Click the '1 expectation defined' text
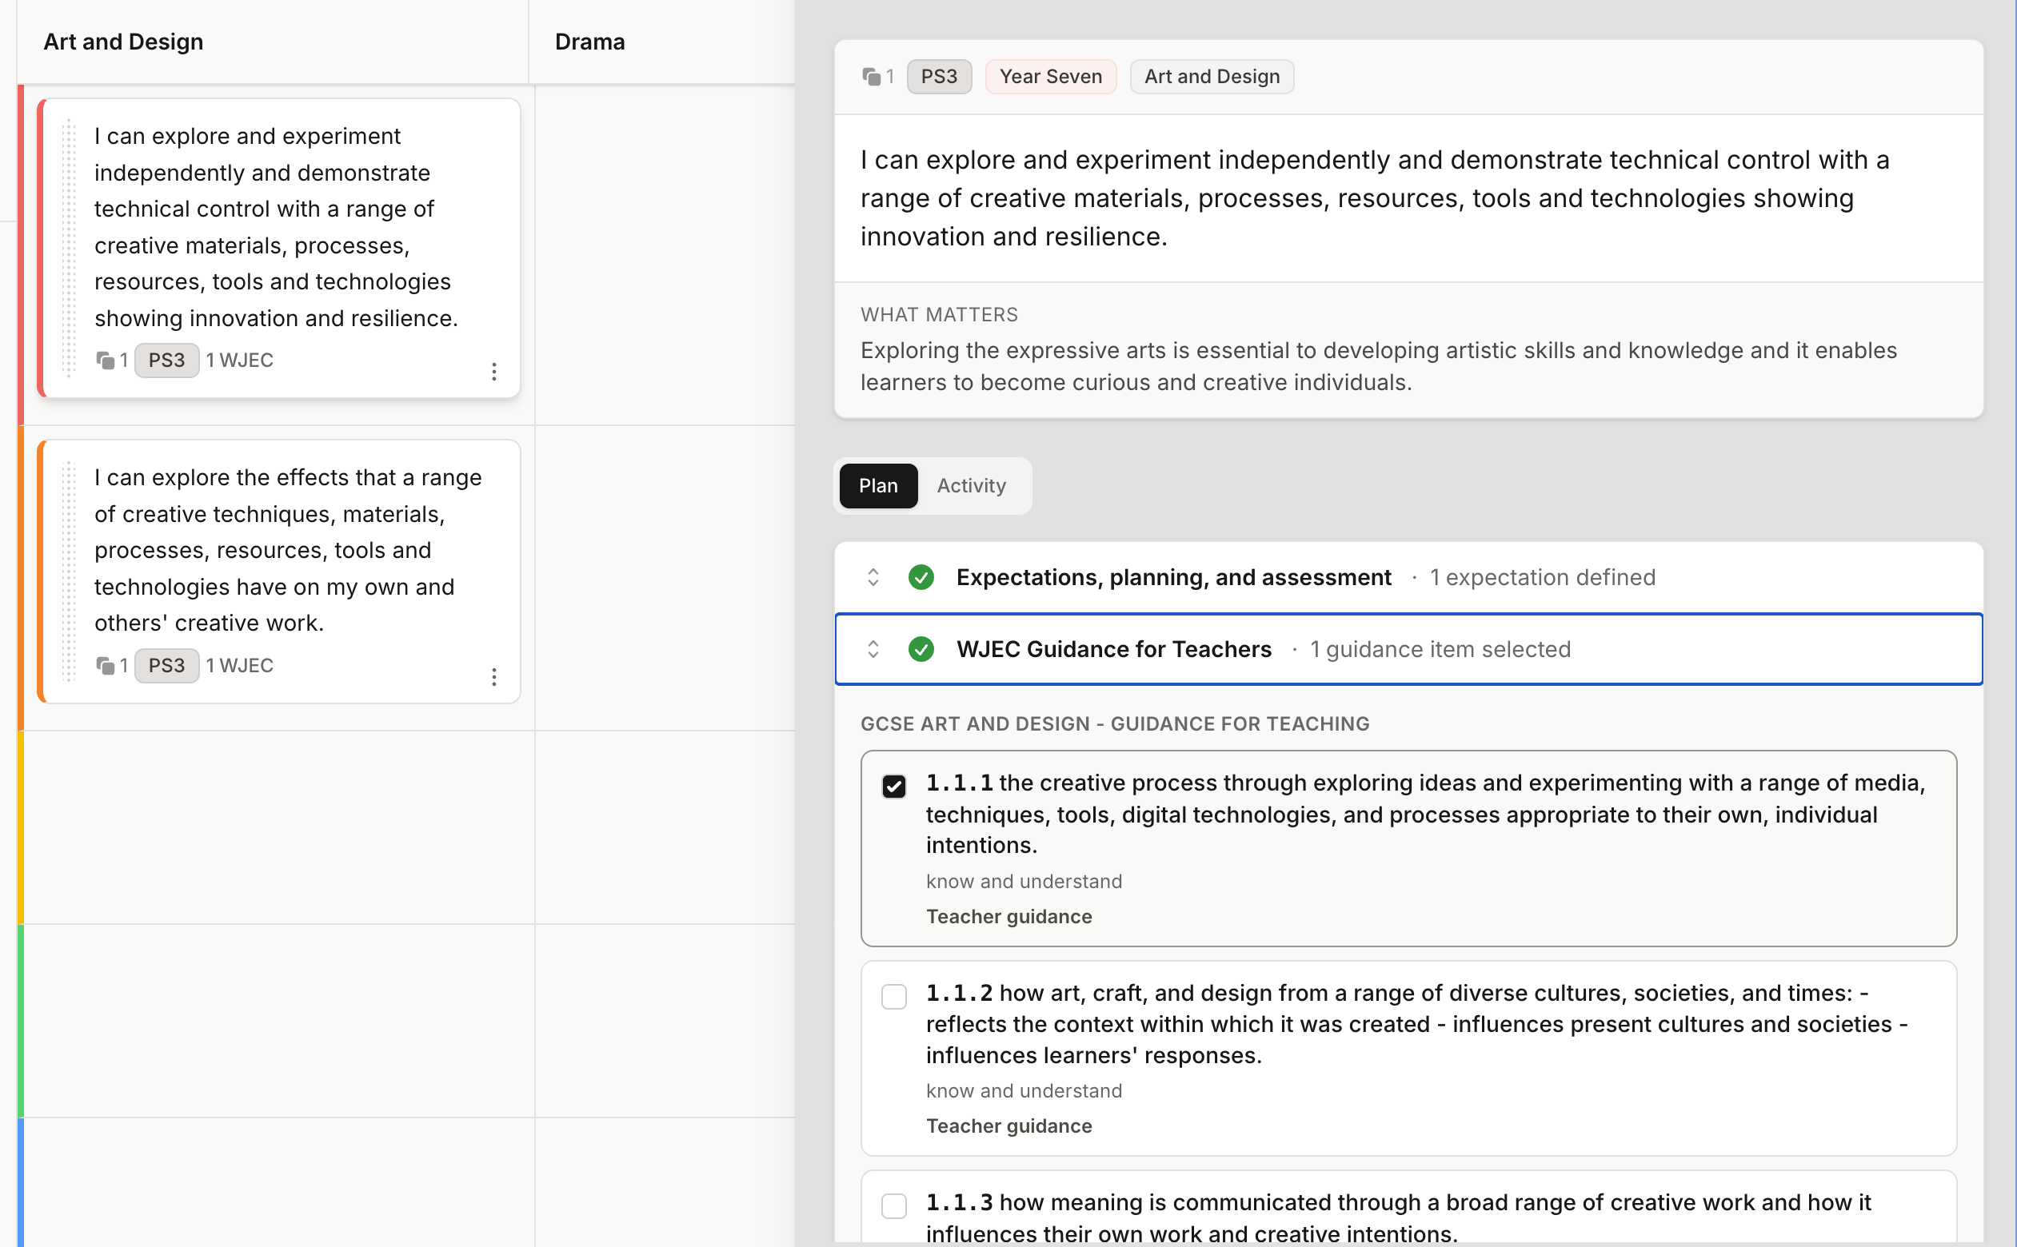This screenshot has height=1247, width=2017. (1542, 577)
